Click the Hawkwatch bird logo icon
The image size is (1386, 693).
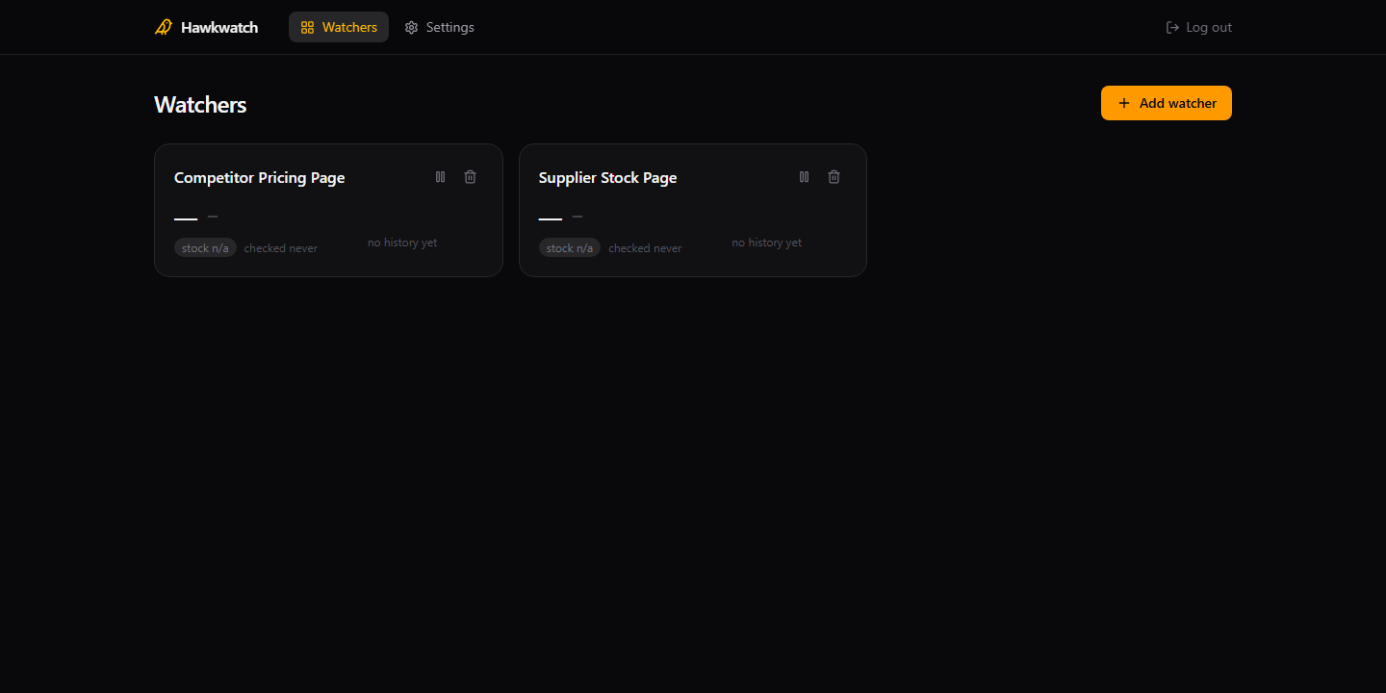pos(164,27)
